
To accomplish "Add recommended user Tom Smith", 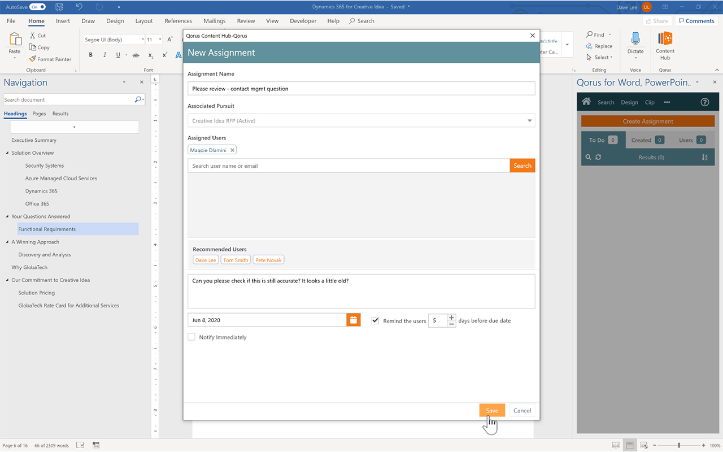I will pos(236,260).
